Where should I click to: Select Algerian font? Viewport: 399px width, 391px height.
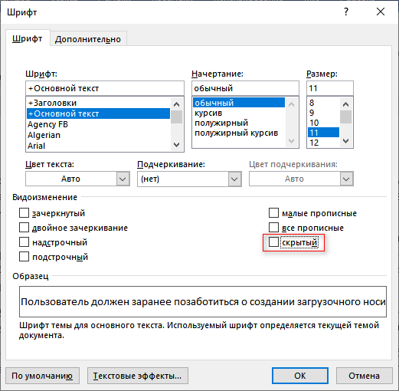point(98,135)
